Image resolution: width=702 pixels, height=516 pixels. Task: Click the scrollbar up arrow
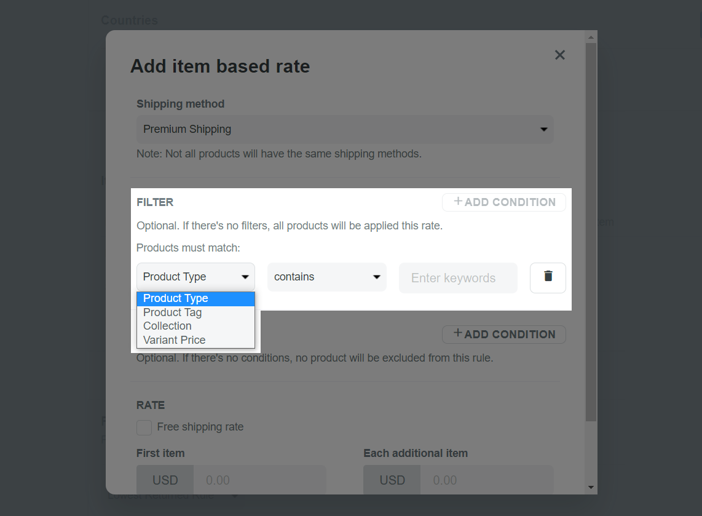pyautogui.click(x=591, y=38)
